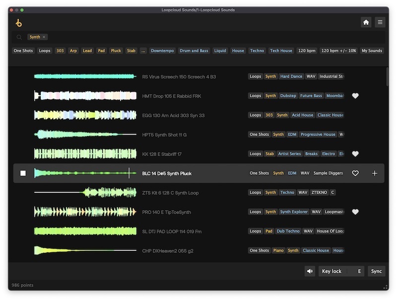The width and height of the screenshot is (397, 300).
Task: Toggle the Key lock button
Action: click(331, 271)
